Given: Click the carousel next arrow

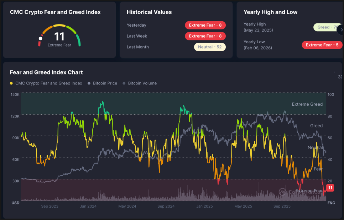Looking at the screenshot, I should coord(340,30).
